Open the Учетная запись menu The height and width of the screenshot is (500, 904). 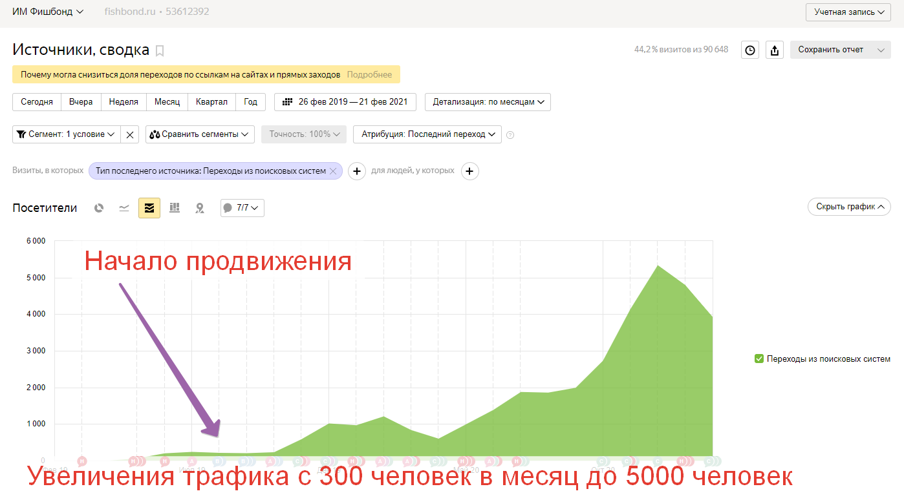tap(848, 12)
